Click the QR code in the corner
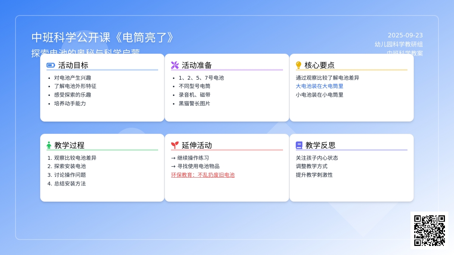454x255 pixels. pyautogui.click(x=429, y=230)
